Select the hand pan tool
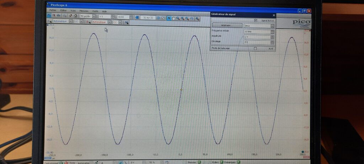 tap(174, 18)
